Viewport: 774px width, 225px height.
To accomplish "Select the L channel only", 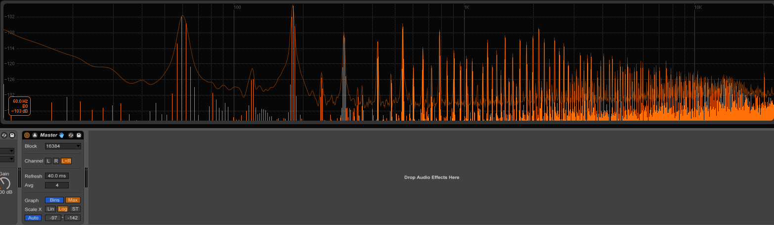I will [48, 161].
